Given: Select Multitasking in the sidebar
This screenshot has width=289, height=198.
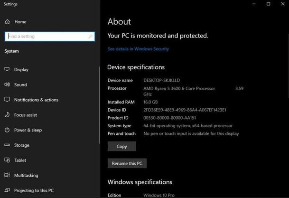Looking at the screenshot, I should 26,175.
